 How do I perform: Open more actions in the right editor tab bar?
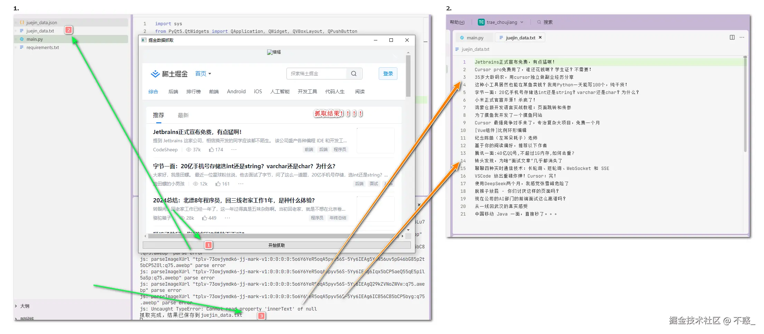742,37
